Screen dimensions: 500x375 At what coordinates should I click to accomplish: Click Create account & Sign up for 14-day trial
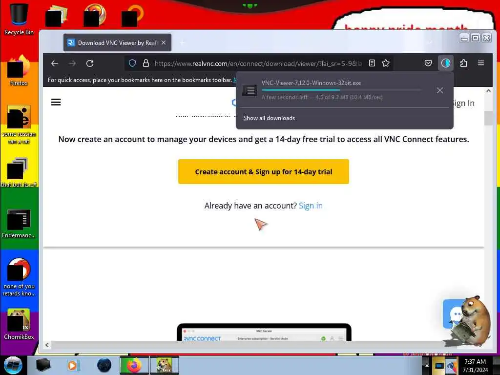pyautogui.click(x=263, y=171)
